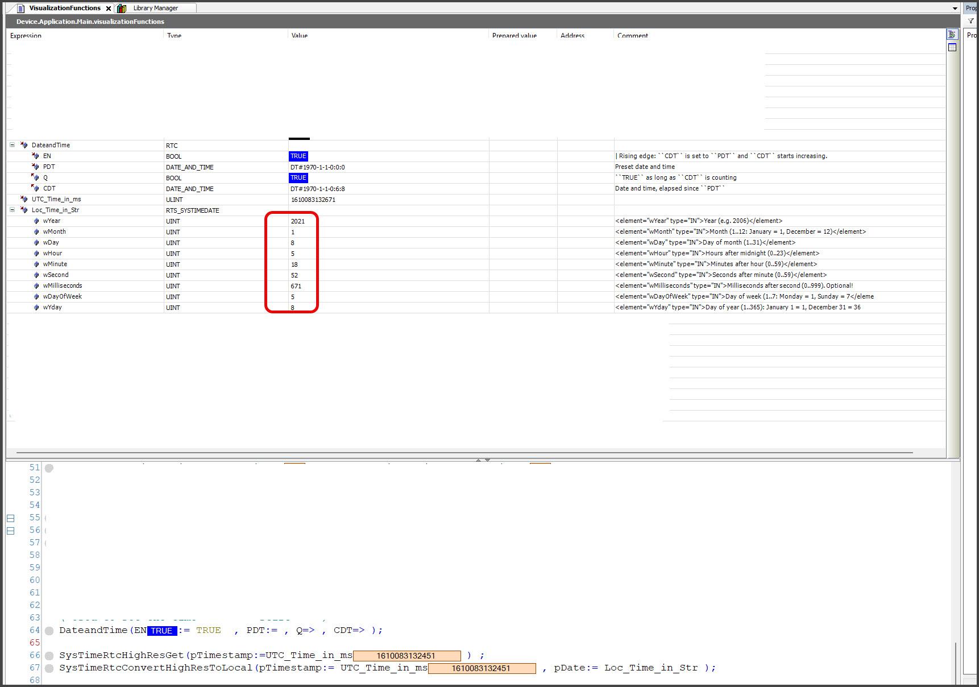This screenshot has width=979, height=687.
Task: Select the VisualizationFunctions tab
Action: [64, 8]
